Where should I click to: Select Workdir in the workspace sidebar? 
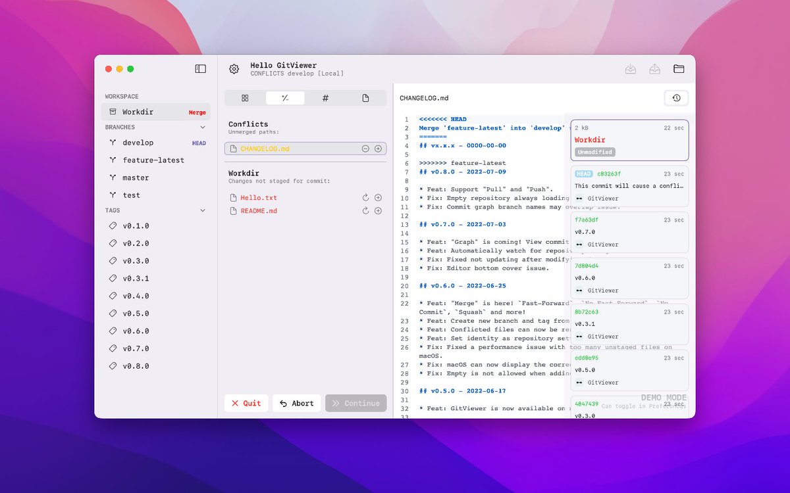click(155, 112)
